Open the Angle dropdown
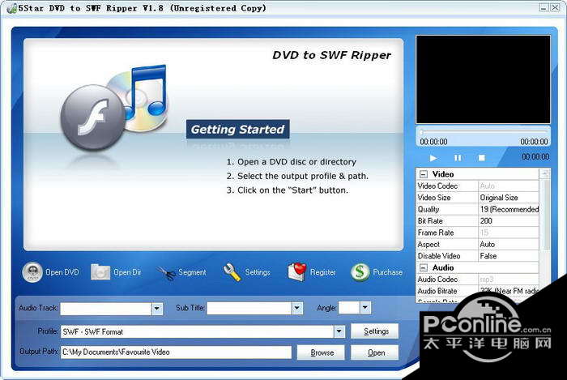Image resolution: width=567 pixels, height=380 pixels. 365,308
